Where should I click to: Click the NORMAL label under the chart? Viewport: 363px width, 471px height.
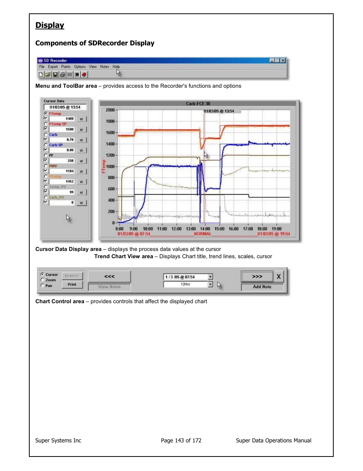pos(202,234)
